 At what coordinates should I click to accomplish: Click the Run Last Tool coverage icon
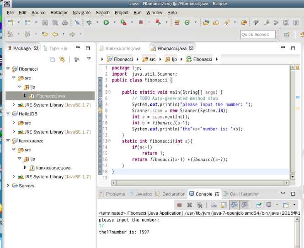123,22
